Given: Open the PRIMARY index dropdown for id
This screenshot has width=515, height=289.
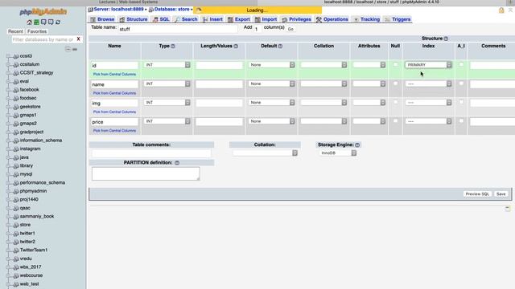Looking at the screenshot, I should point(429,65).
